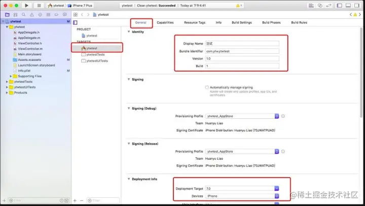Open the symbol navigator

coord(15,14)
